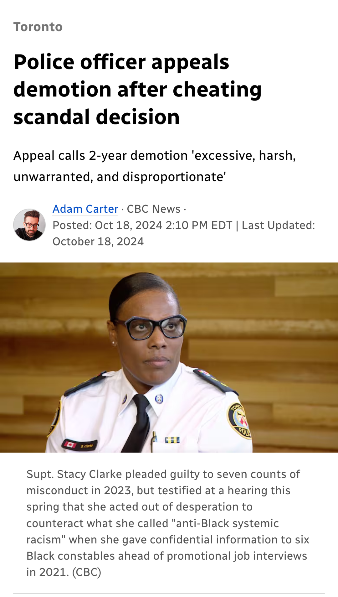
Task: Click the ribbon bar on shirt pocket
Action: click(172, 440)
